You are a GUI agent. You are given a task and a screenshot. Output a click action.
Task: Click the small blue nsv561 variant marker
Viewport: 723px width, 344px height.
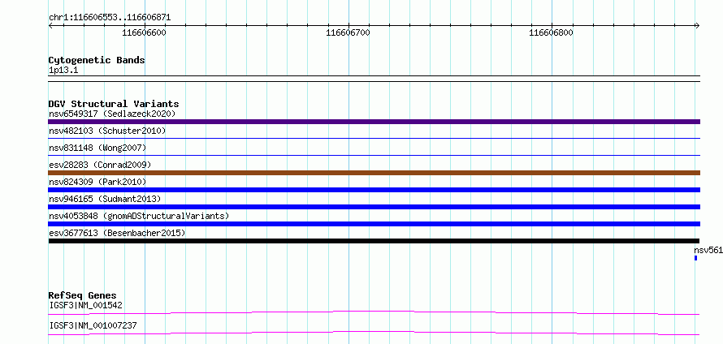point(695,258)
